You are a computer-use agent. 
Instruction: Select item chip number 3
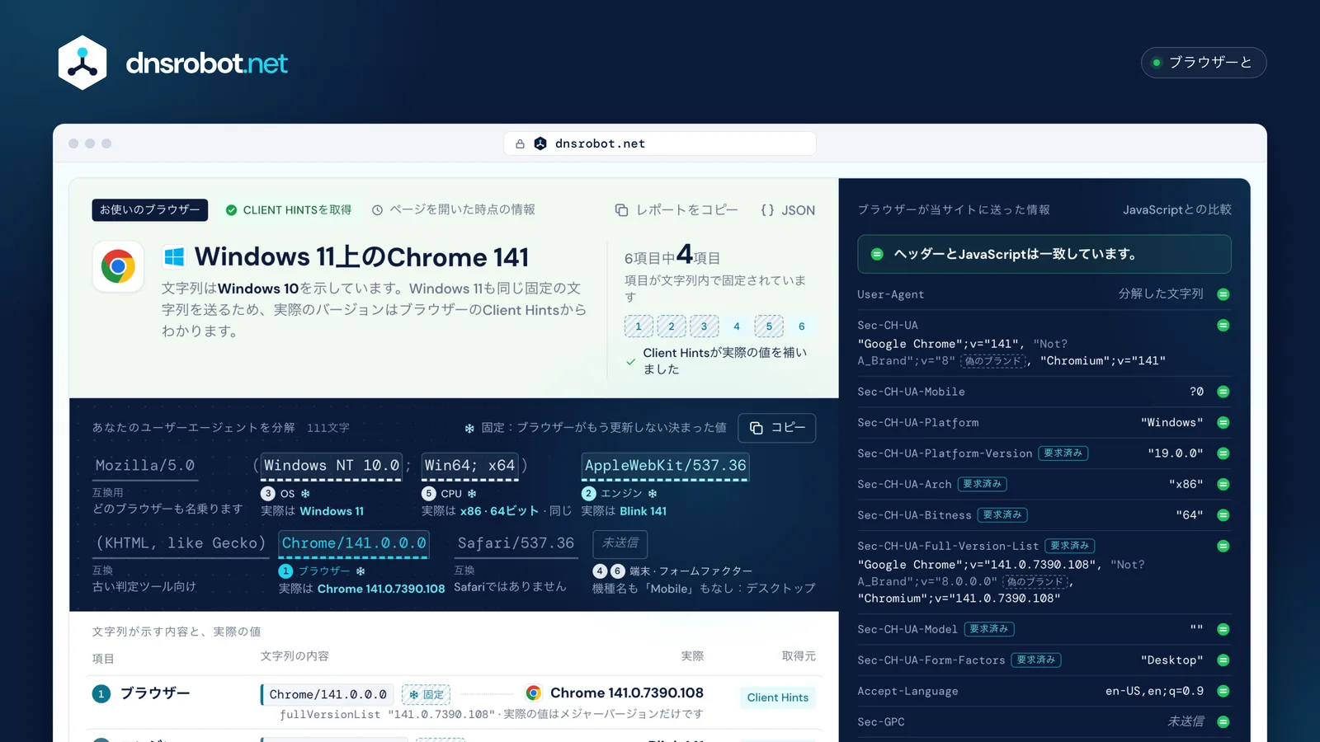(704, 326)
